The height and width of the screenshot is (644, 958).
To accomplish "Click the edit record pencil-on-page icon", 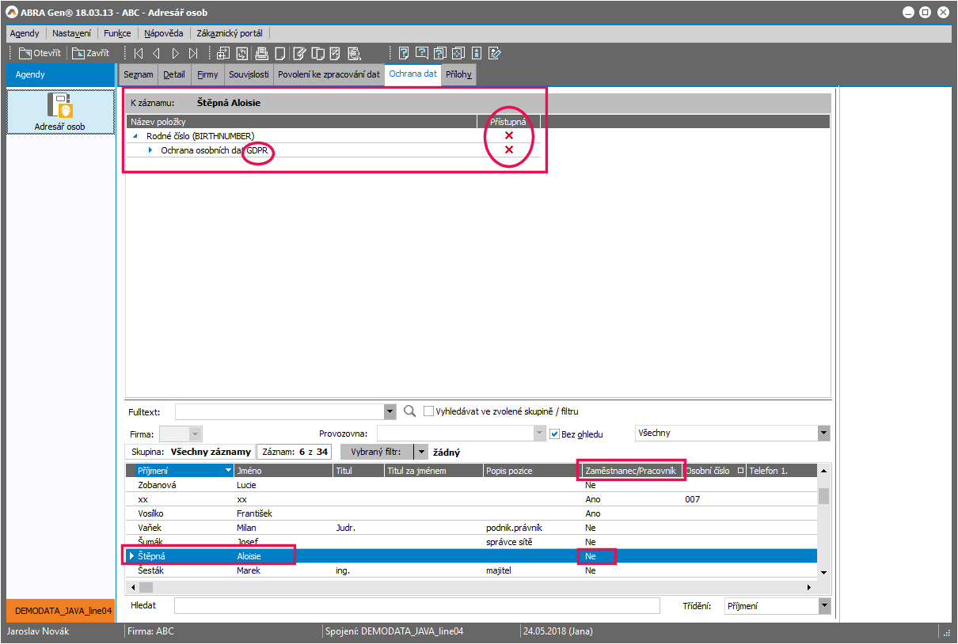I will (x=300, y=54).
